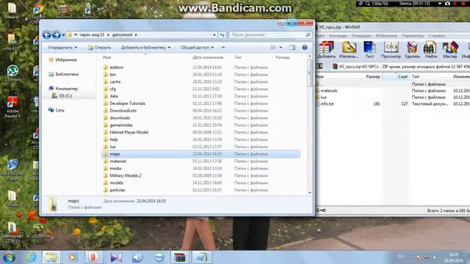This screenshot has height=264, width=470.
Task: Click WinRAR Тест toolbar icon
Action: pyautogui.click(x=369, y=50)
